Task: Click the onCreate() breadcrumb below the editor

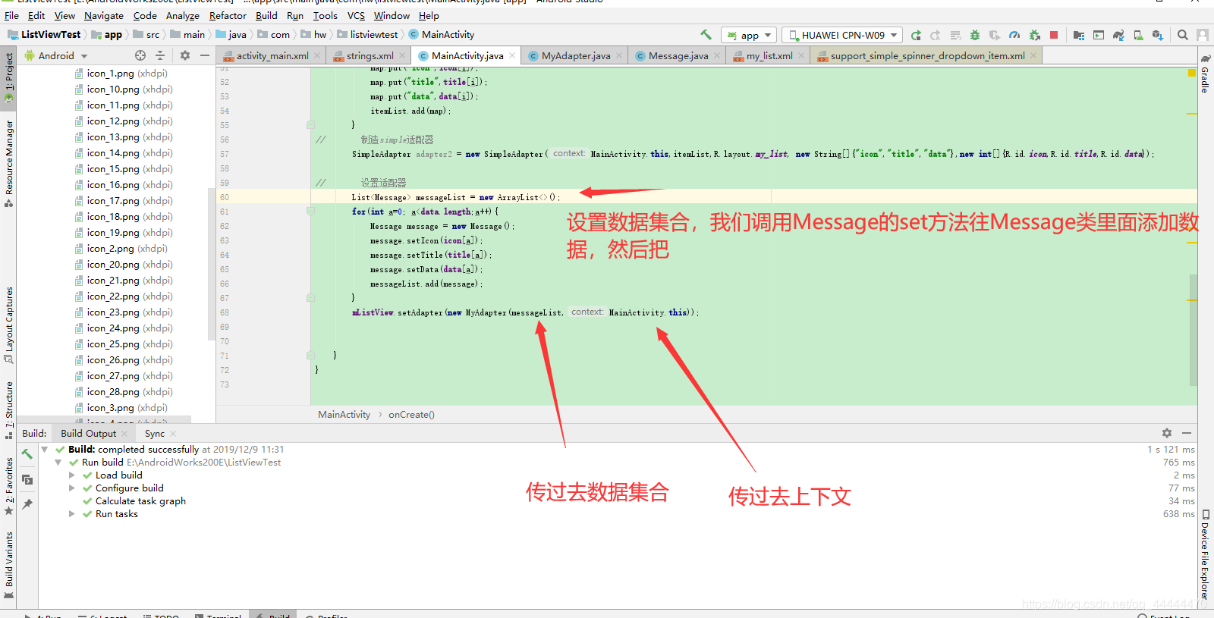Action: pos(411,415)
